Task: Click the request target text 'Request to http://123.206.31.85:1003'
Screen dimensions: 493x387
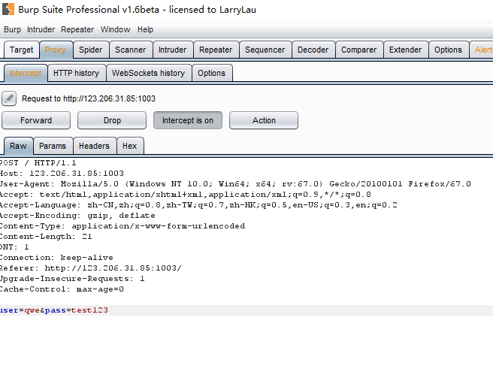Action: (x=89, y=98)
